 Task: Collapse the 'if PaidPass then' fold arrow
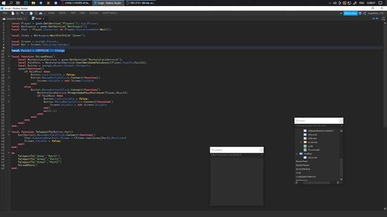click(9, 72)
